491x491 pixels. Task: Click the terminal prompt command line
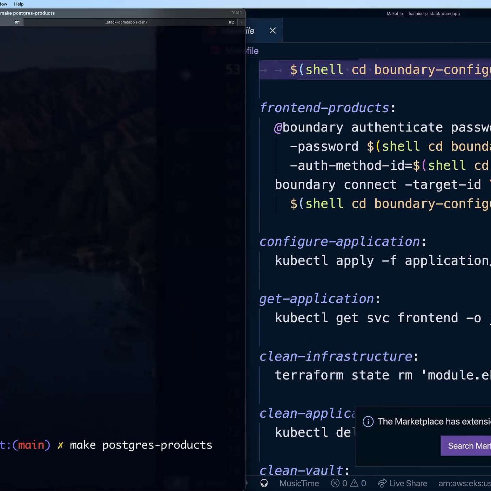click(140, 445)
